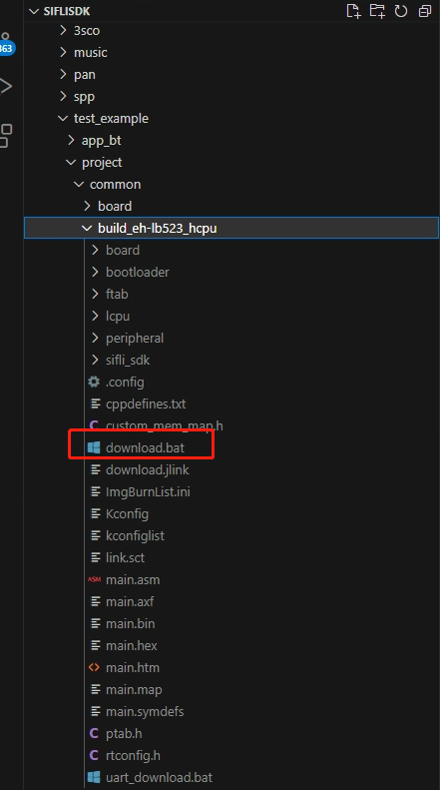
Task: Click the New File icon in explorer header
Action: click(x=354, y=11)
